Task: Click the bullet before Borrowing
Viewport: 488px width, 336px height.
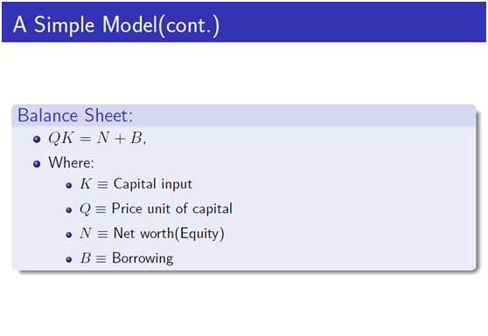Action: pos(69,260)
